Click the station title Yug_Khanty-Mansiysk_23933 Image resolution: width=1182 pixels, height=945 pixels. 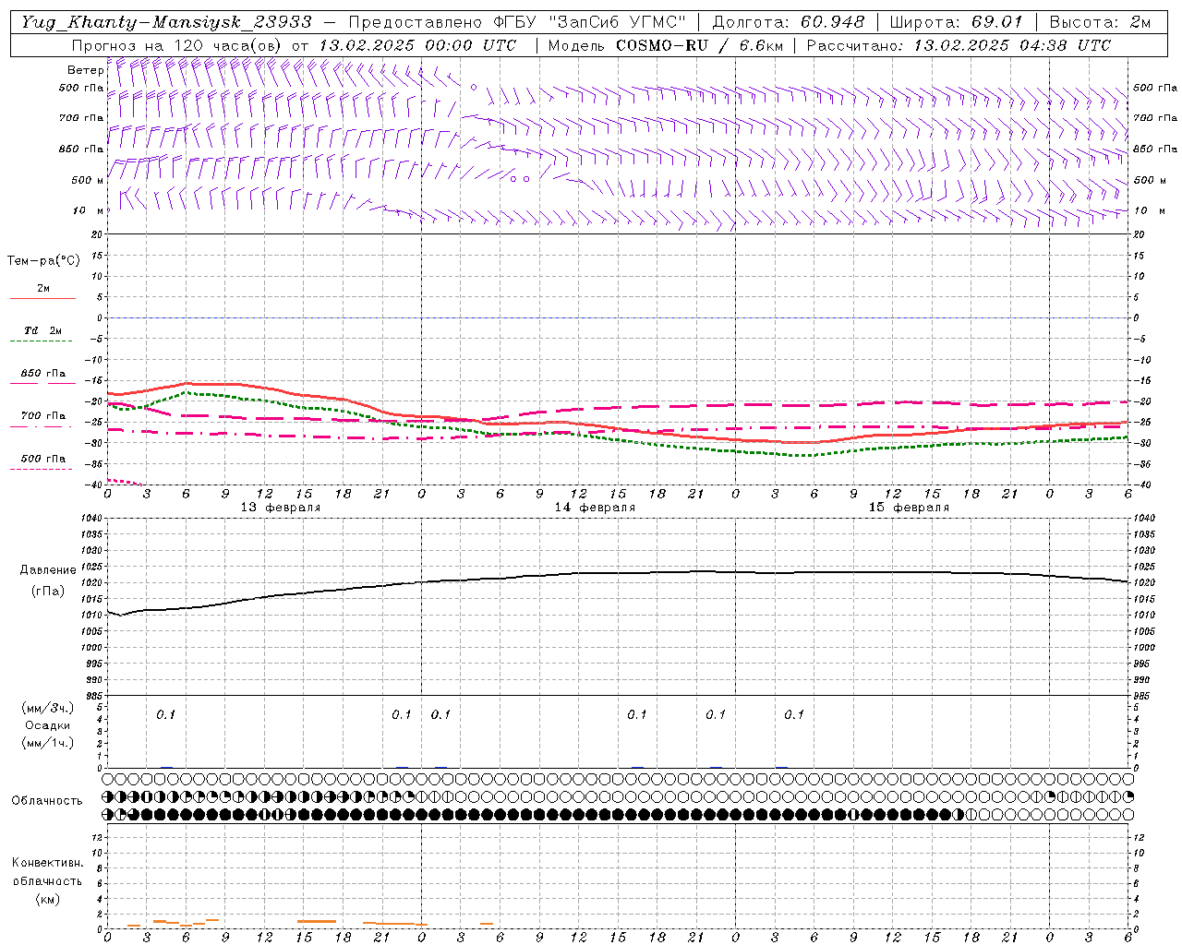pos(166,22)
